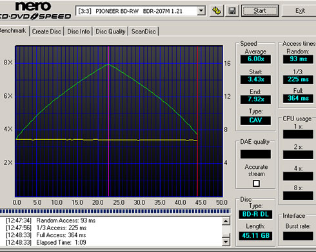The image size is (316, 252).
Task: Go to the Disc Quality tab
Action: (x=110, y=32)
